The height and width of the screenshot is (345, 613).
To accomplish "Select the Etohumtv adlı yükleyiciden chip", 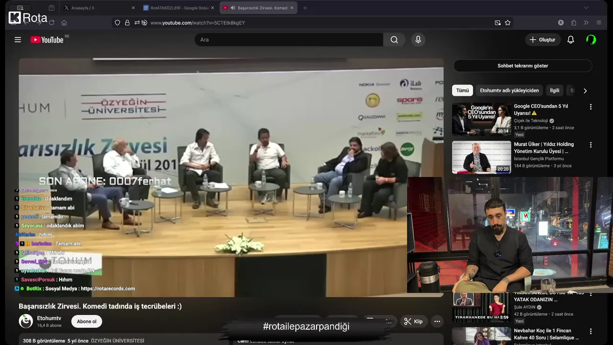I will [x=509, y=90].
